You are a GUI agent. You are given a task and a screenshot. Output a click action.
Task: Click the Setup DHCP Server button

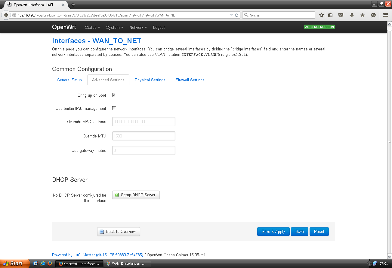click(136, 195)
